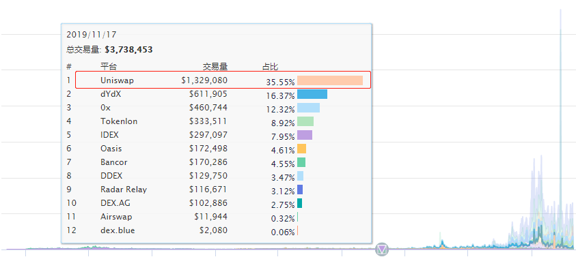Click the green Tokenlon share bar
Screen dimensions: 576x257
(305, 121)
